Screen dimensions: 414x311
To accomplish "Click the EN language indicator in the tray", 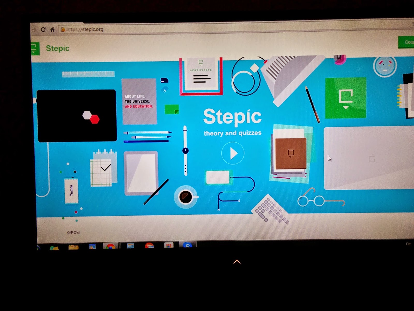I will click(x=408, y=244).
